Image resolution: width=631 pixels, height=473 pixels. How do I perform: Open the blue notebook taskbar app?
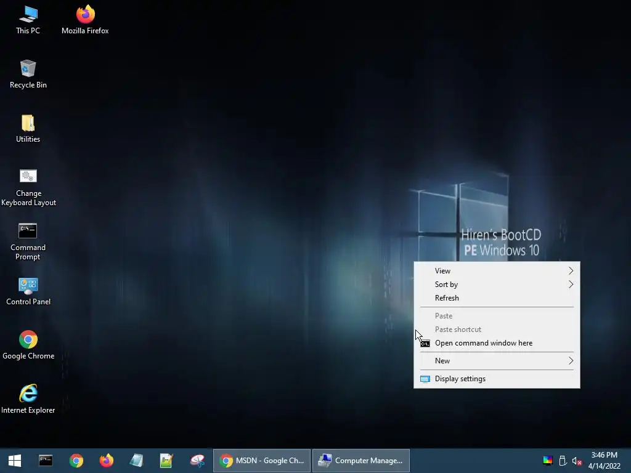click(x=136, y=461)
